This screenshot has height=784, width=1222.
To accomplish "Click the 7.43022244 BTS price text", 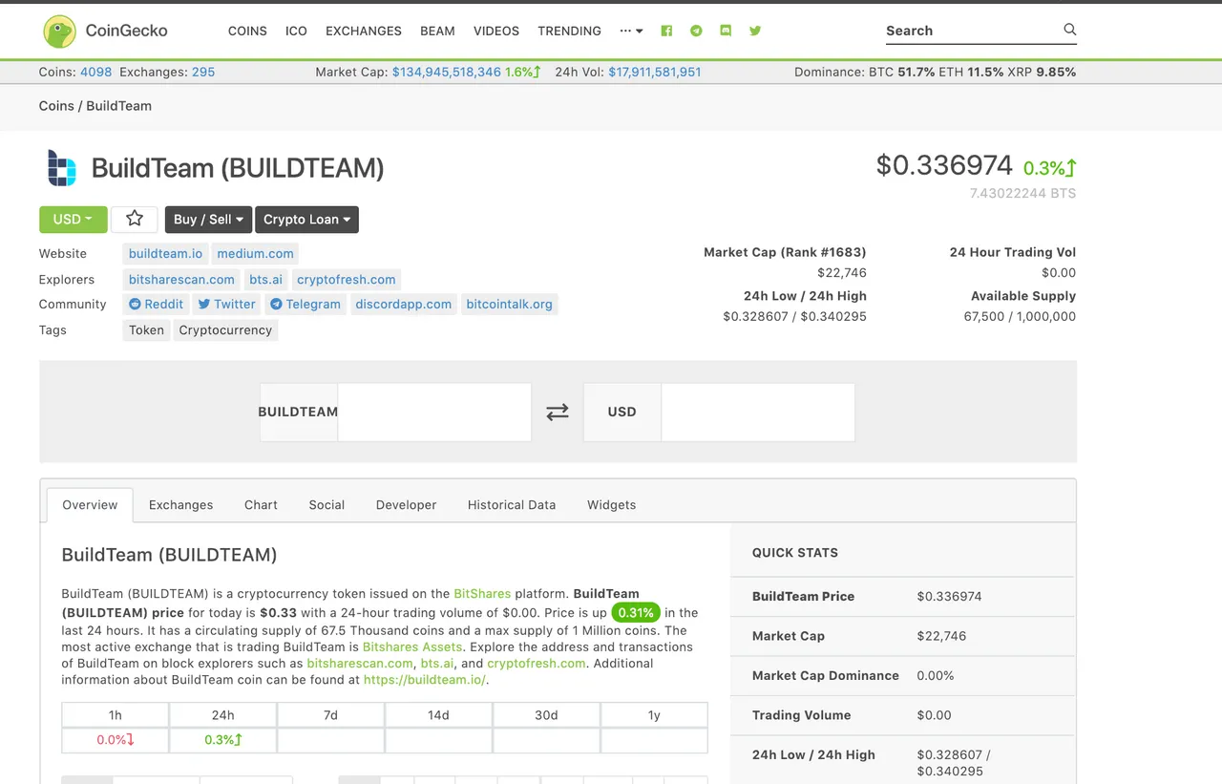I will tap(1022, 193).
